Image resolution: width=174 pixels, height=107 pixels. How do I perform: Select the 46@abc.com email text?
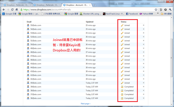(36, 60)
